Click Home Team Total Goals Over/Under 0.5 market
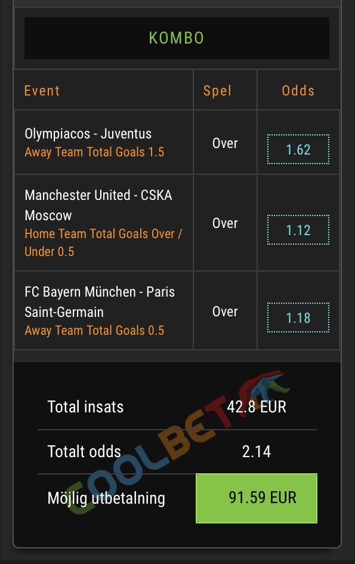Screen dimensions: 355x564 coord(103,242)
